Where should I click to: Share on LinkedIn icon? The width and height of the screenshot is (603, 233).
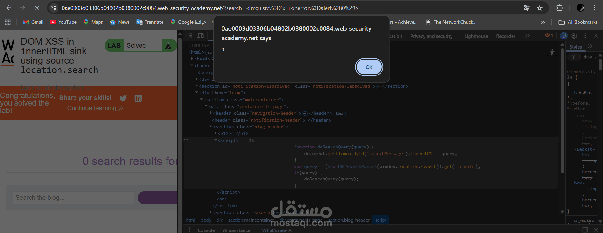[138, 98]
